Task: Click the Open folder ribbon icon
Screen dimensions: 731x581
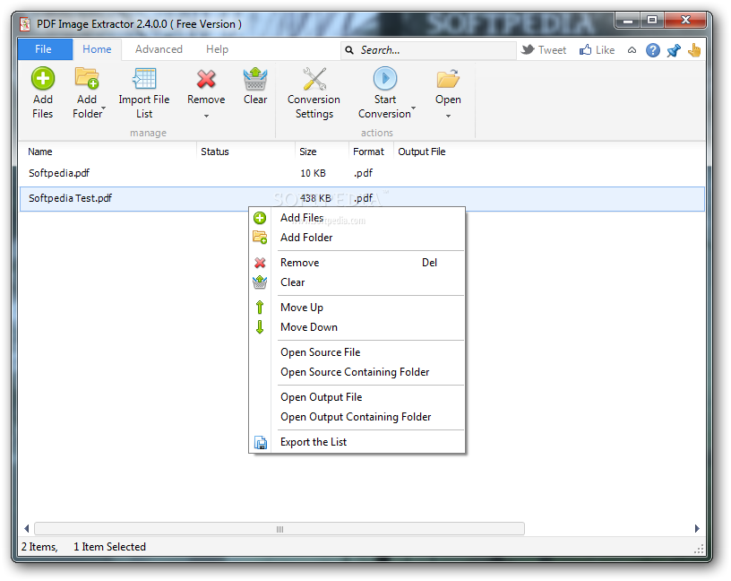Action: tap(448, 79)
